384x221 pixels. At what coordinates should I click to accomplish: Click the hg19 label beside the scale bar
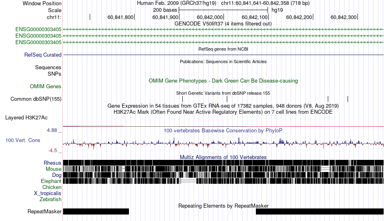[x=277, y=10]
